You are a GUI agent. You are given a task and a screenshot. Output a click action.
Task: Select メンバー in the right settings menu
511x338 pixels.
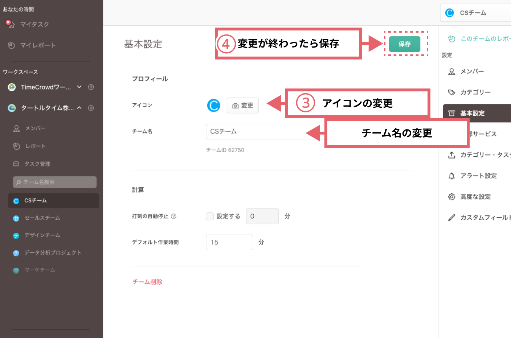click(472, 71)
